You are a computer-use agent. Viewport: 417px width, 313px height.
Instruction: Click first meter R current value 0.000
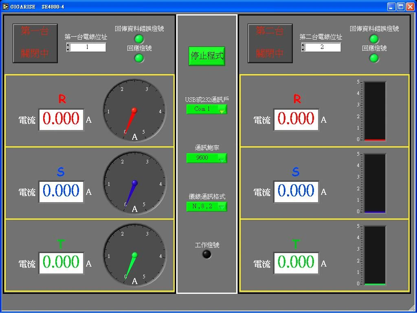(x=61, y=119)
